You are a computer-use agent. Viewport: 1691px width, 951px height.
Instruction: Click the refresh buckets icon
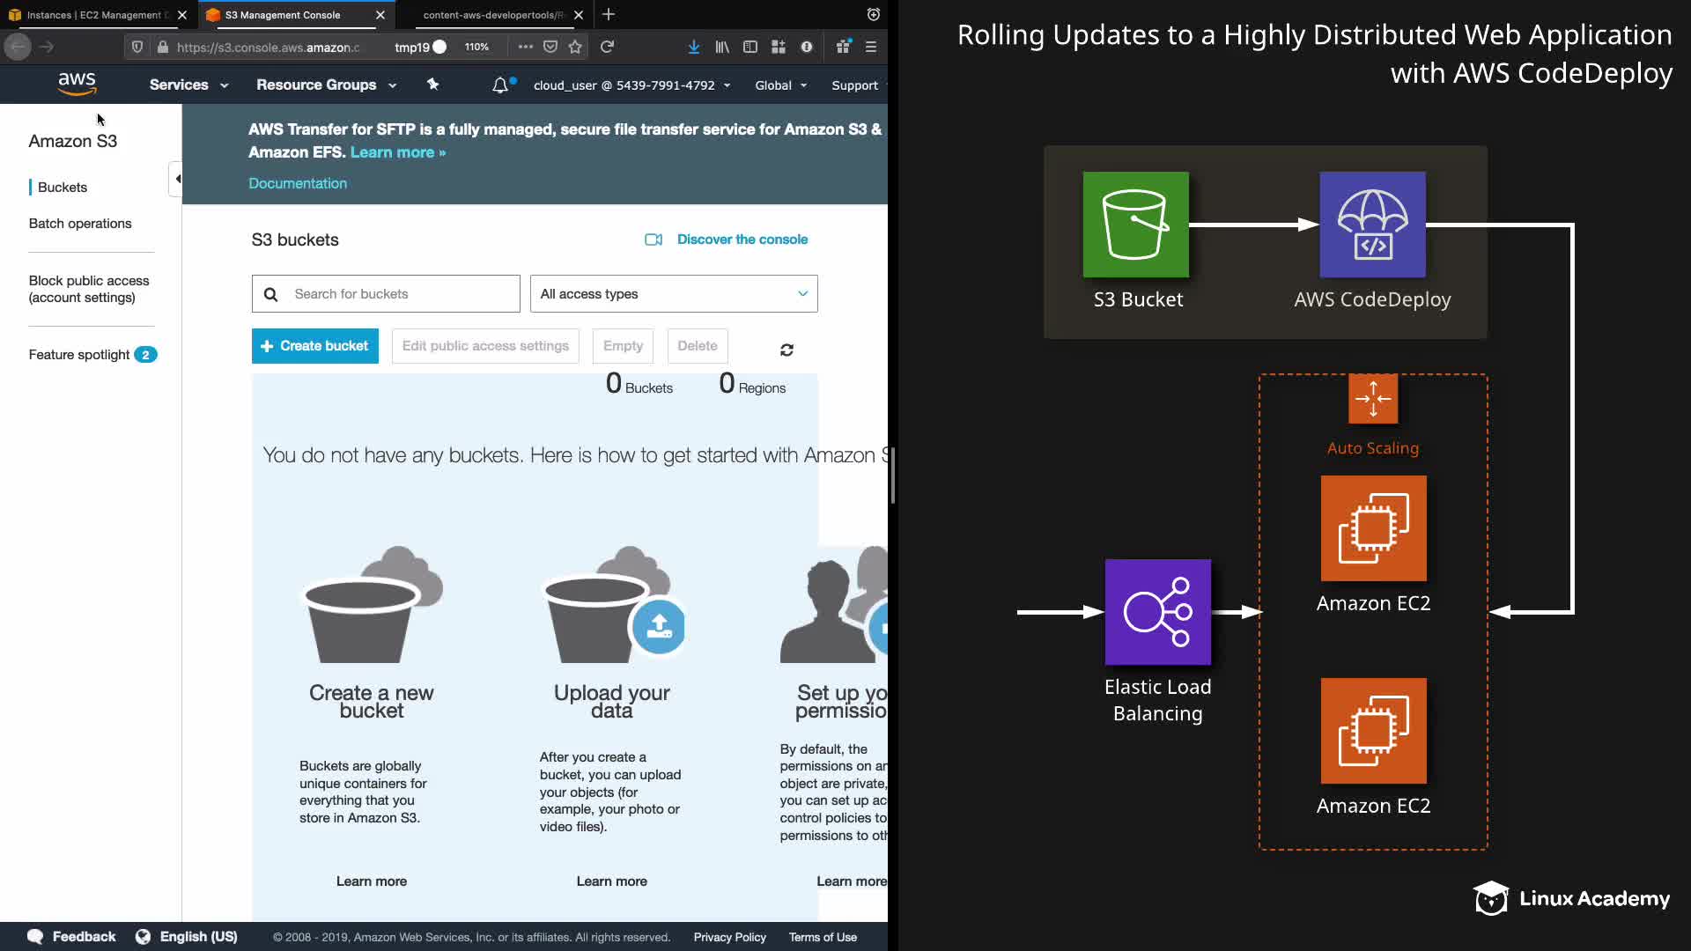786,350
